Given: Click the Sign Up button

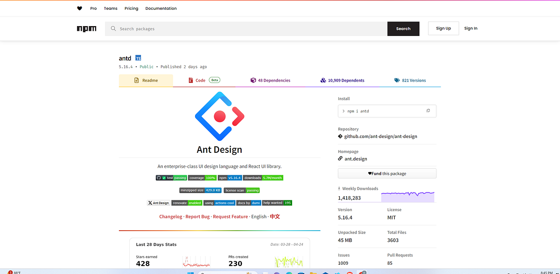Looking at the screenshot, I should (x=443, y=28).
